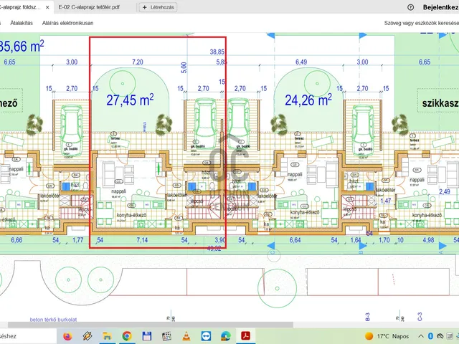Open the floppy disk app in taskbar
Viewport: 459px width, 344px height.
pyautogui.click(x=146, y=336)
